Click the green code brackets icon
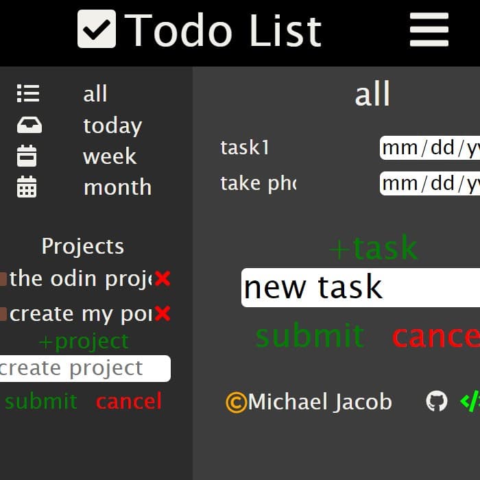Screen dimensions: 480x480 [x=470, y=401]
